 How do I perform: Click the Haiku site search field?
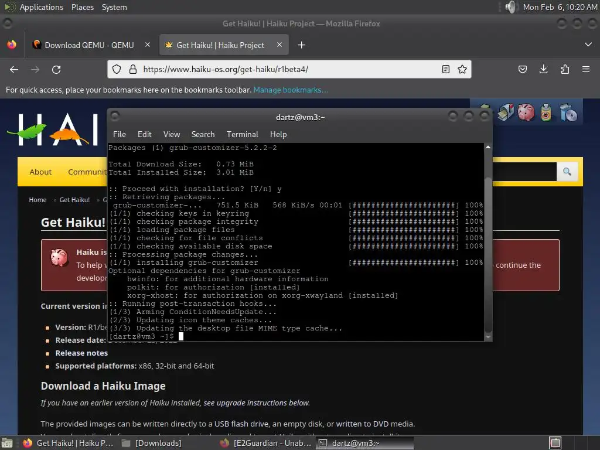(524, 172)
